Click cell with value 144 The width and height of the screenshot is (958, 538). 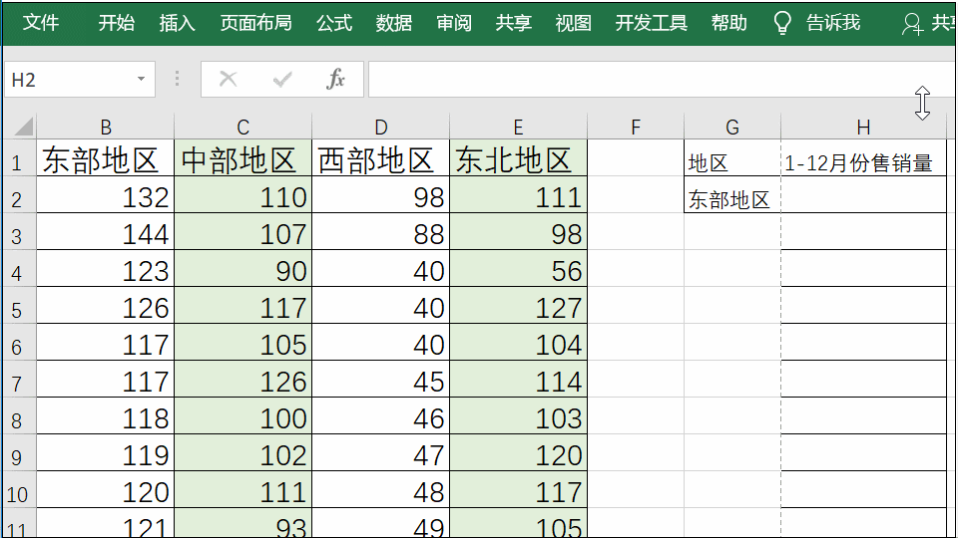(105, 232)
